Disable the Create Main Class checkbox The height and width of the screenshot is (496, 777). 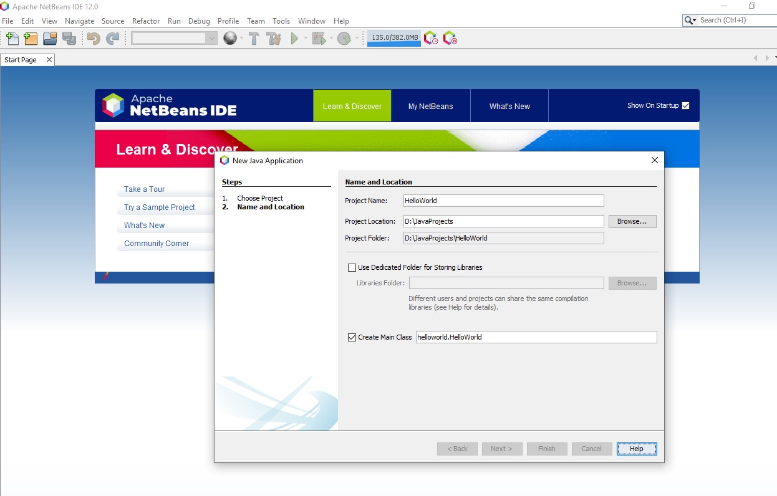coord(352,337)
